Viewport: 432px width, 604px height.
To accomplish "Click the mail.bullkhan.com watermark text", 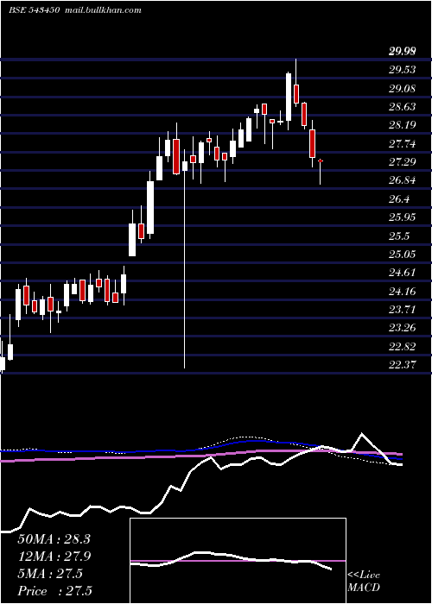I will [102, 10].
